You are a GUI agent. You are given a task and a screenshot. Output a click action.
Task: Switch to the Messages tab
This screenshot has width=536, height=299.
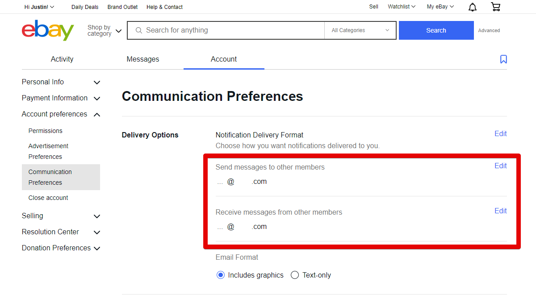pos(143,59)
